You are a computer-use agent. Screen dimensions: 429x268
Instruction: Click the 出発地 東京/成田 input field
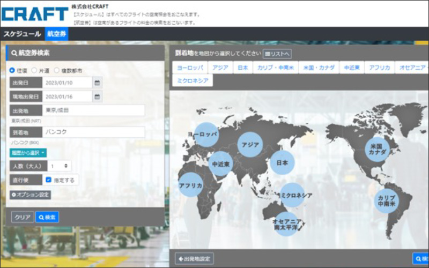click(93, 110)
